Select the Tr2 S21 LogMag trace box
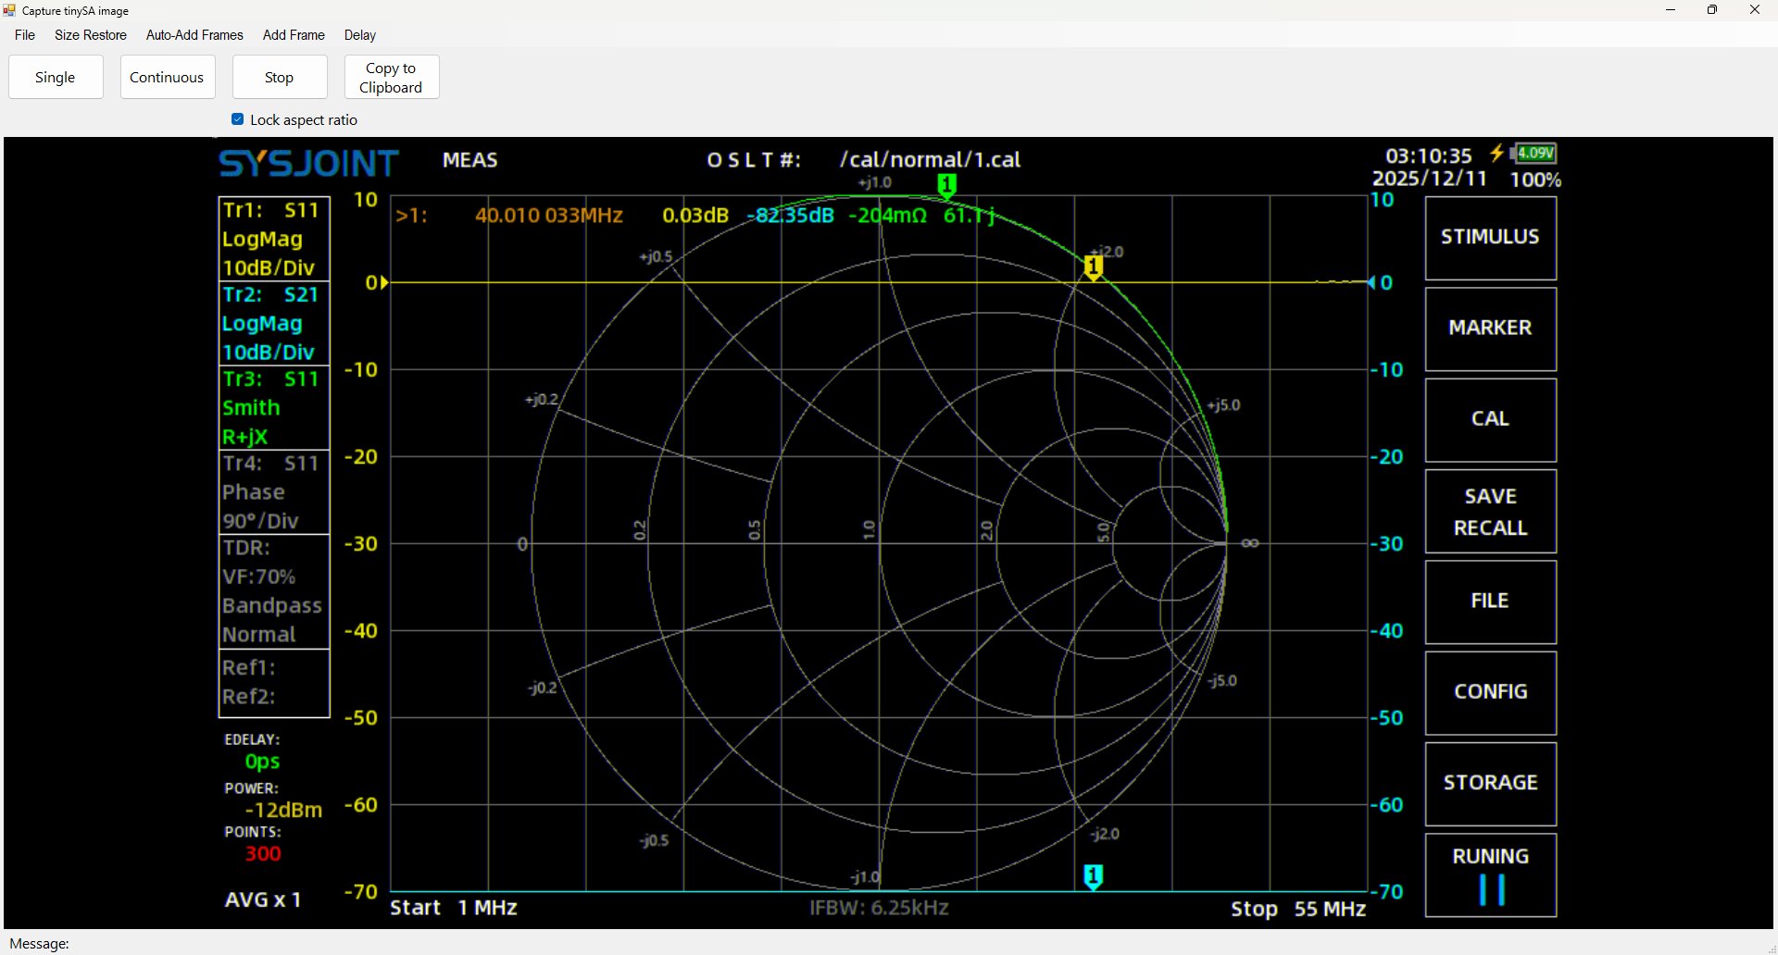 (273, 323)
